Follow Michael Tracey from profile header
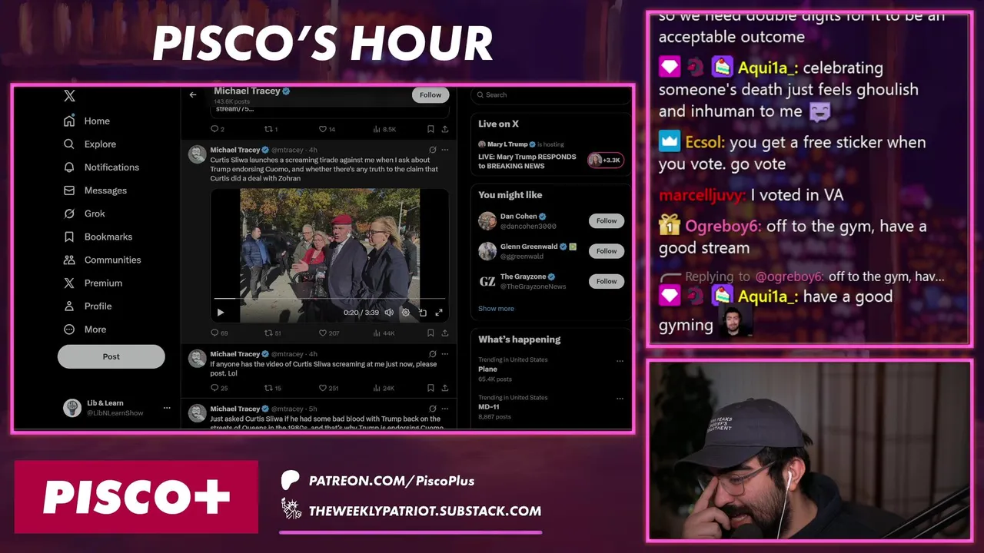The image size is (984, 553). point(430,95)
